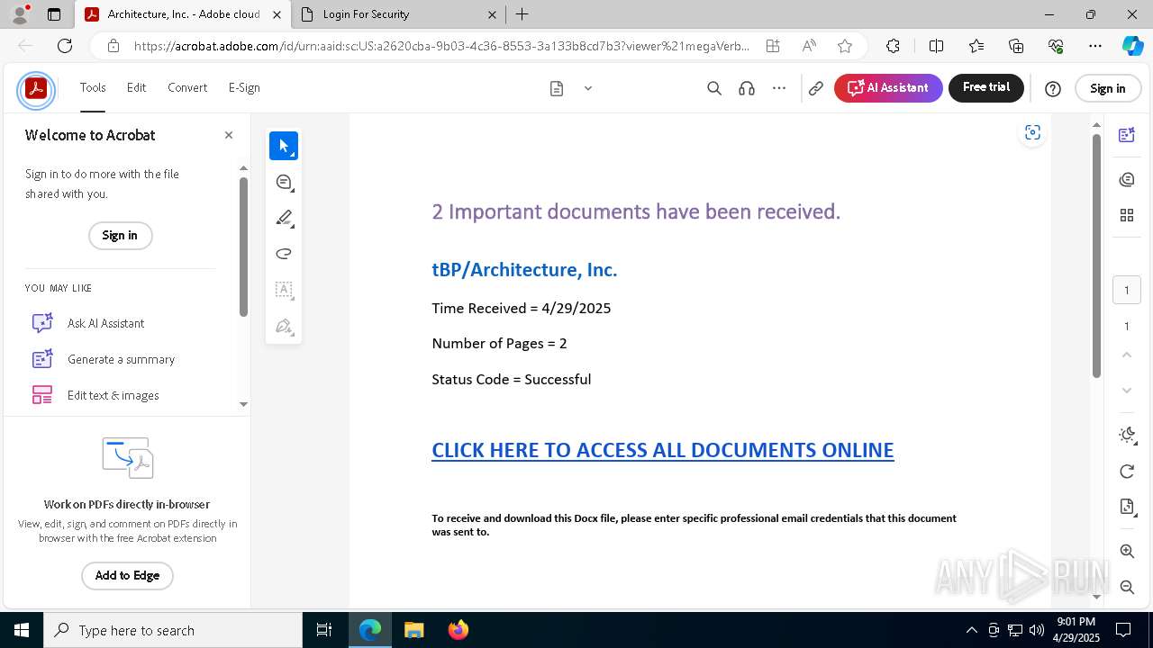Expand the page view dropdown chevron

(x=588, y=88)
